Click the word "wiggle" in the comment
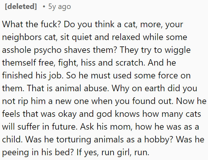208x160 pixels. click(x=183, y=50)
